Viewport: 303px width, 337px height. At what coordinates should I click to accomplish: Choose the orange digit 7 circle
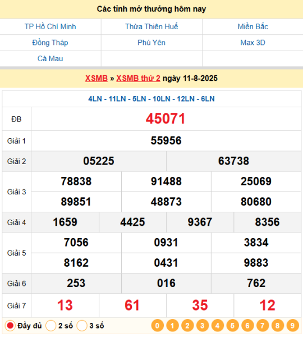pos(263,326)
